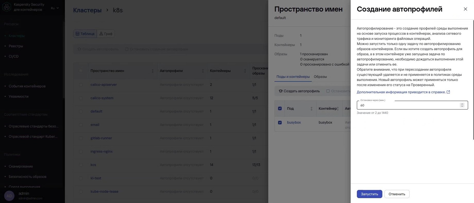Image resolution: width=474 pixels, height=203 pixels.
Task: Open Уязвимости in the sidebar
Action: [x=19, y=96]
